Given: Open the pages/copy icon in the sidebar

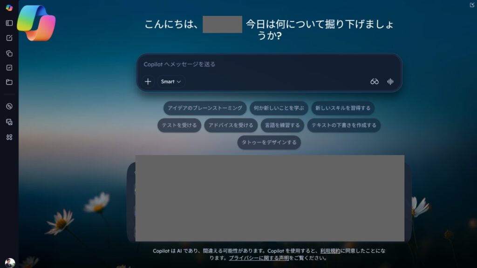Looking at the screenshot, I should 9,53.
